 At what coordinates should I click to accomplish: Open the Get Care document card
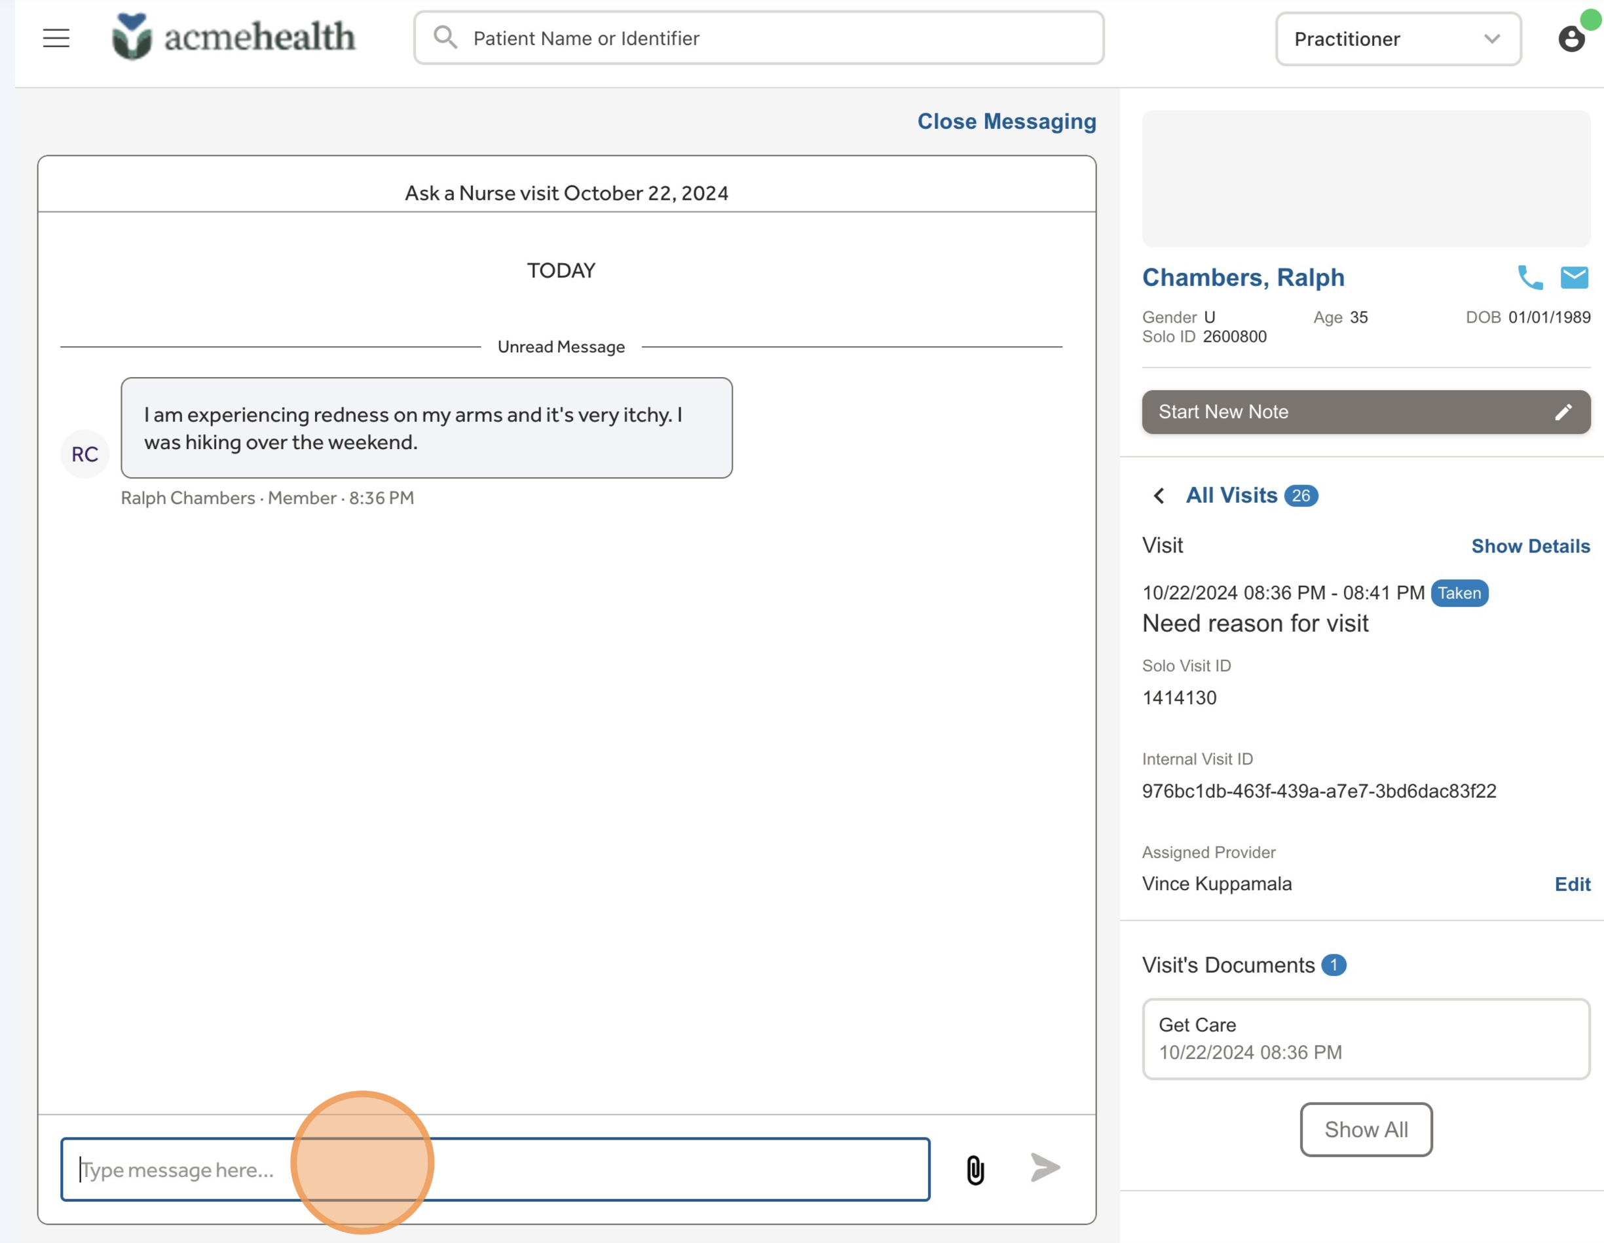pos(1366,1038)
